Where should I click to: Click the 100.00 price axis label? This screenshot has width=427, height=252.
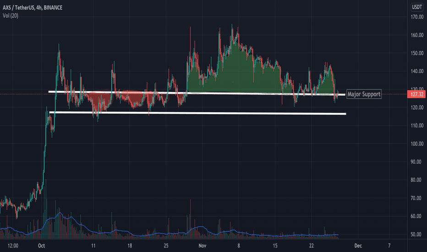point(417,144)
